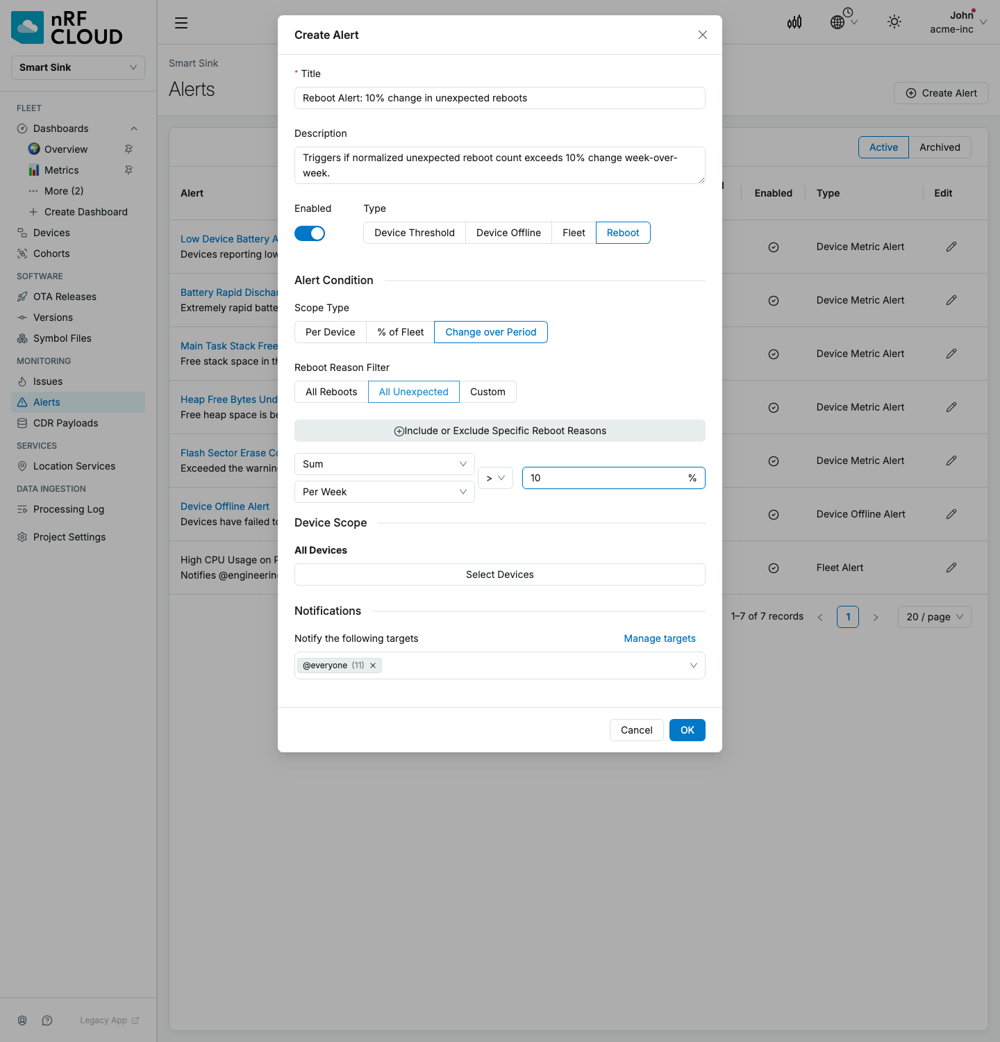This screenshot has width=1000, height=1042.
Task: Open the Manage targets link
Action: tap(660, 638)
